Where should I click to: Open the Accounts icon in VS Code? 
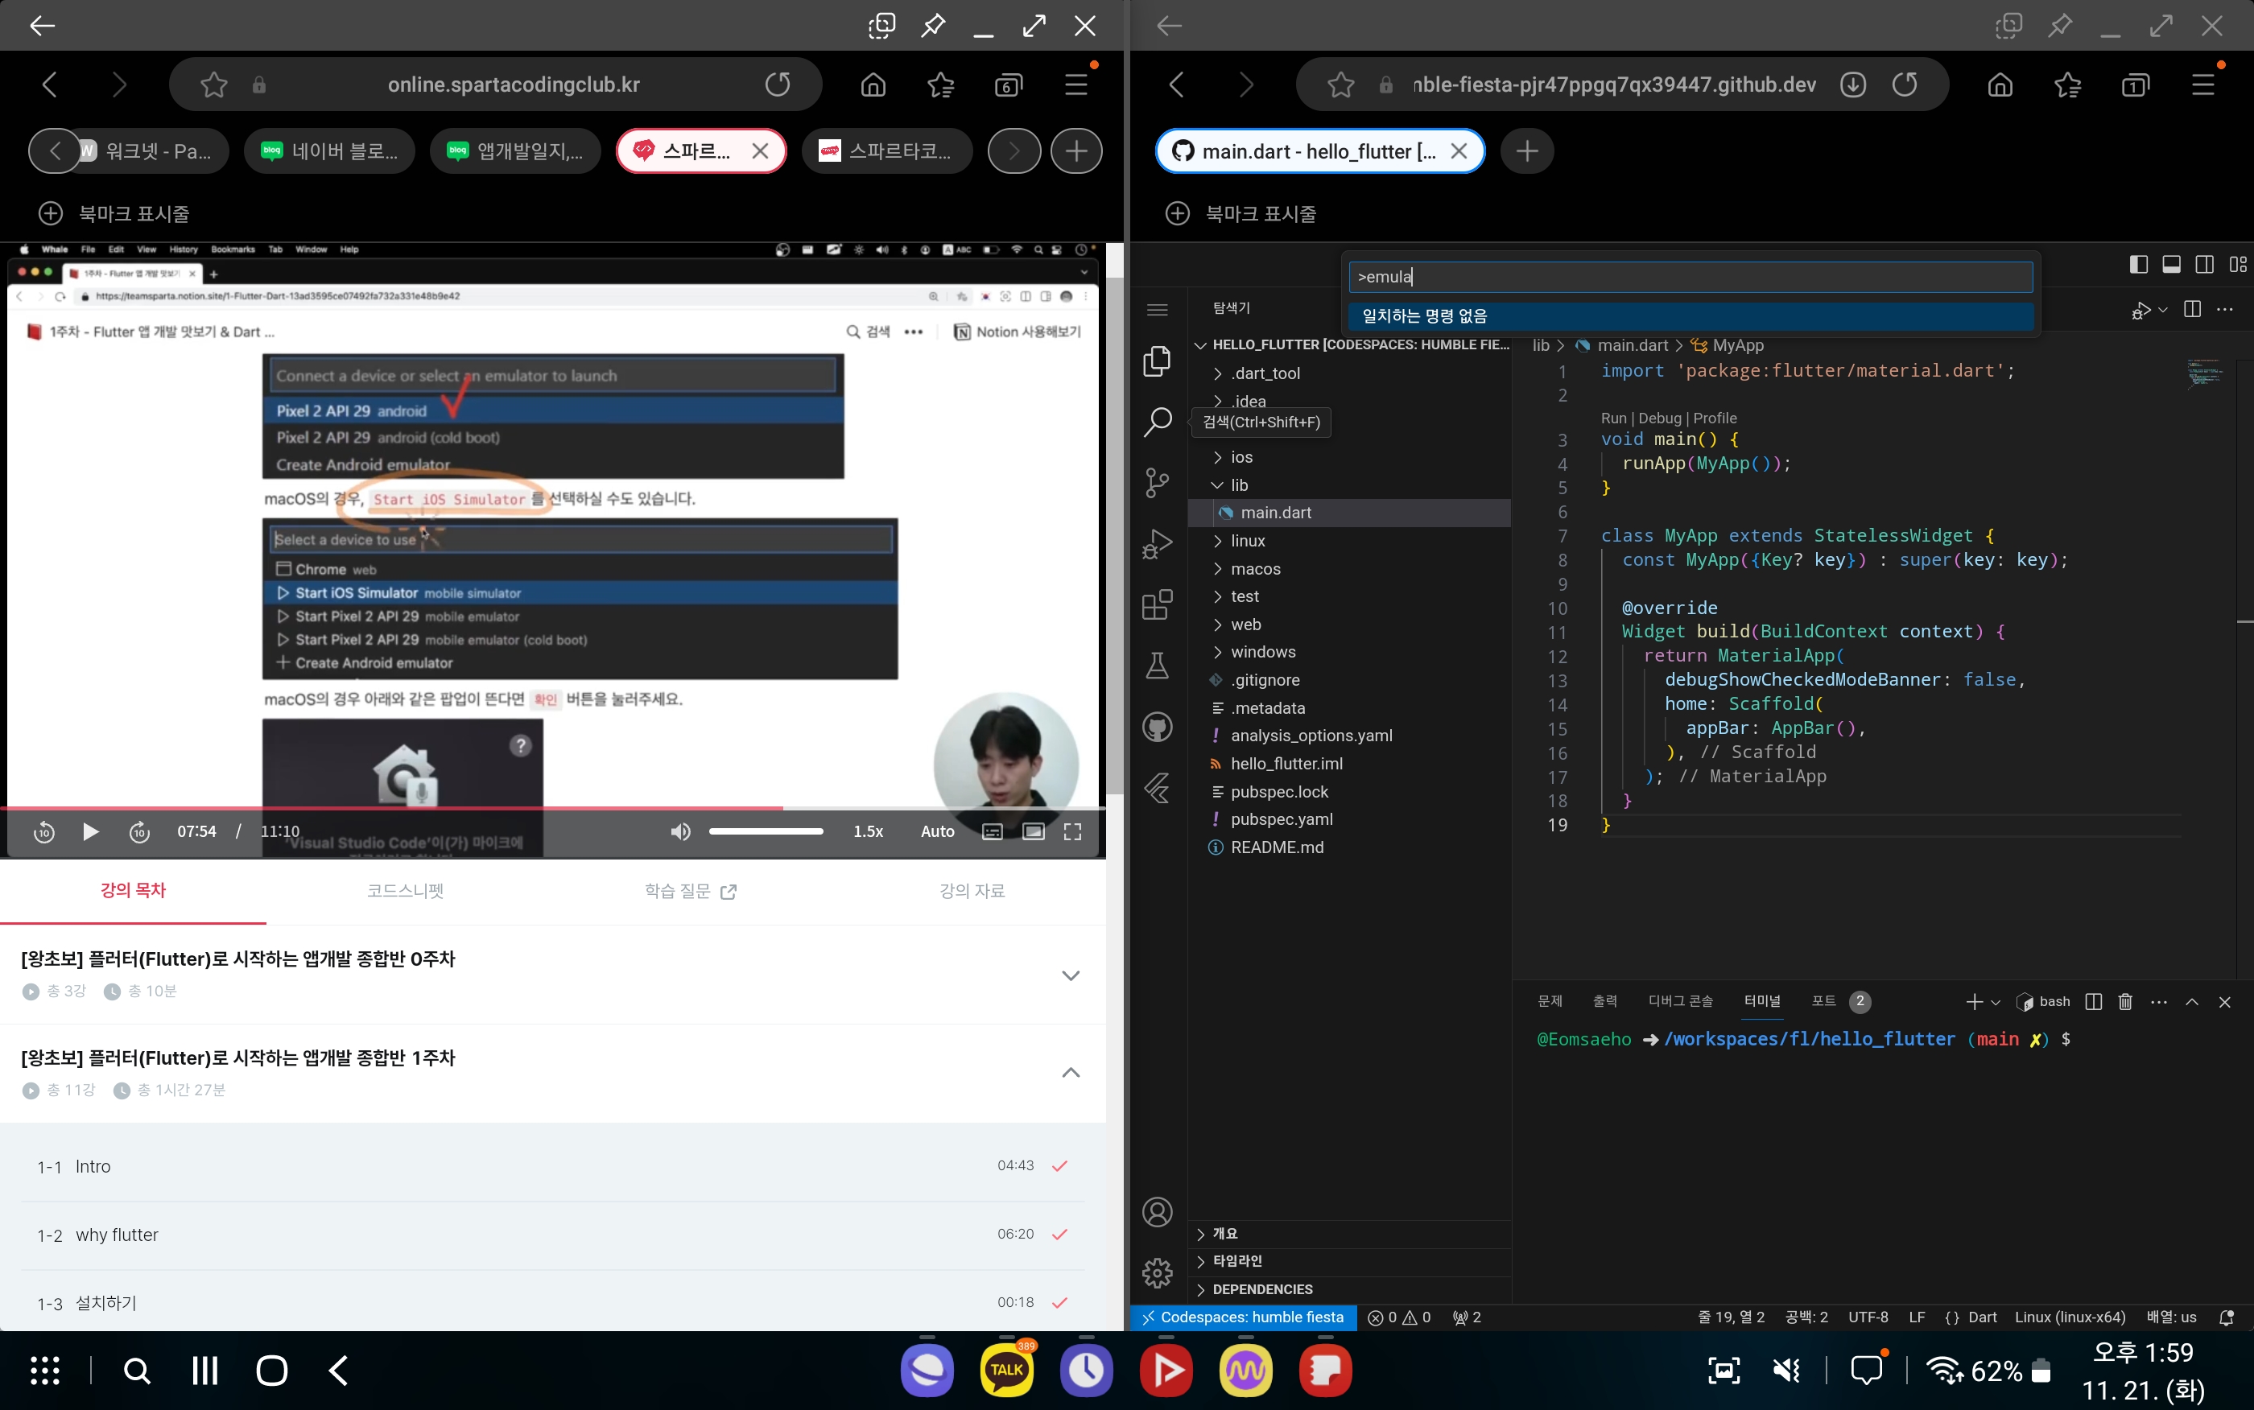click(1158, 1212)
